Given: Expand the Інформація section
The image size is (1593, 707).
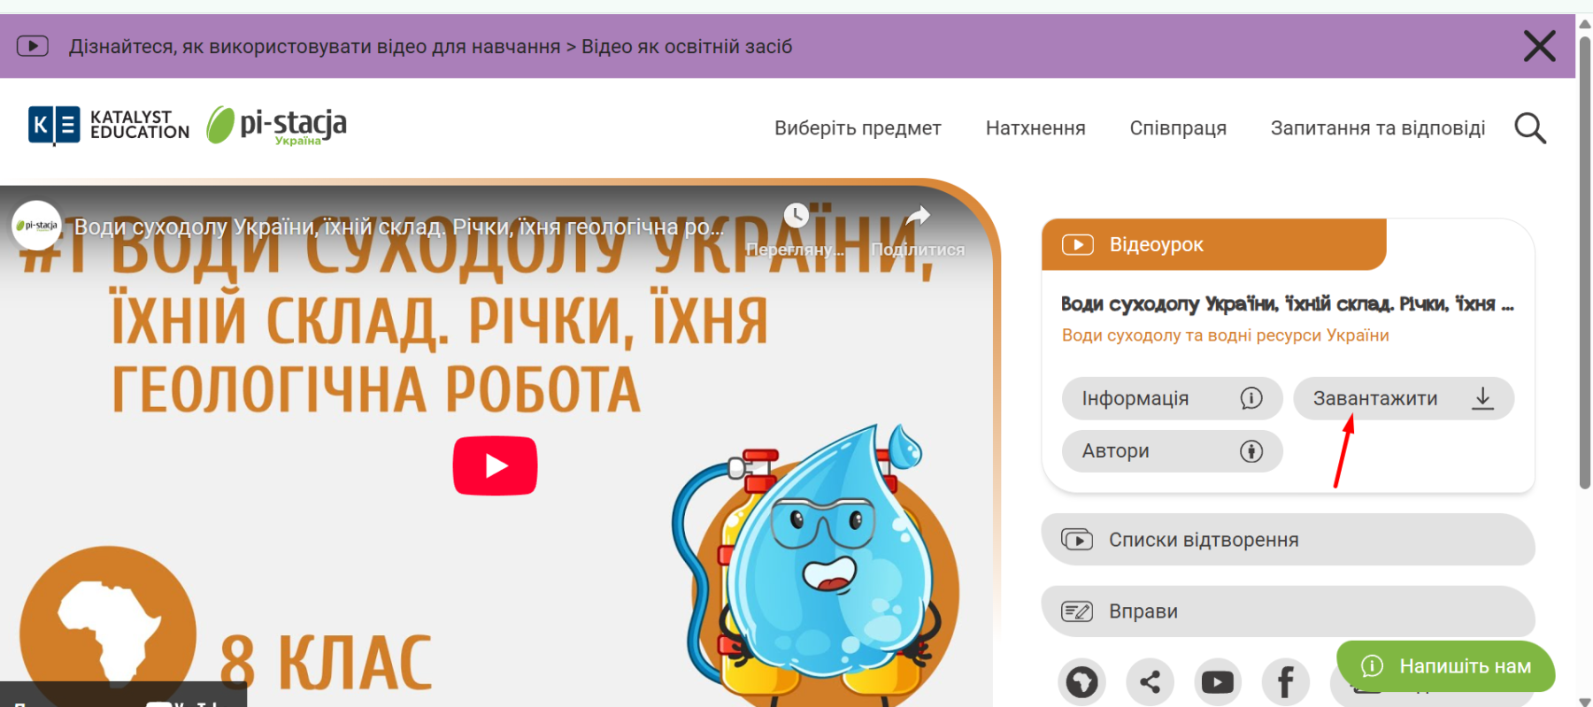Looking at the screenshot, I should [1171, 398].
